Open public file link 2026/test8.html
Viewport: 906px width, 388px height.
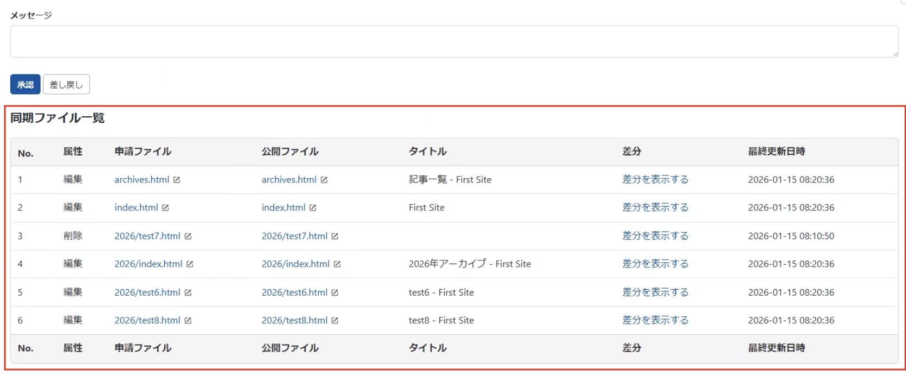[294, 320]
